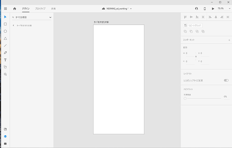
Task: Click the H height field
Action: [x=190, y=61]
